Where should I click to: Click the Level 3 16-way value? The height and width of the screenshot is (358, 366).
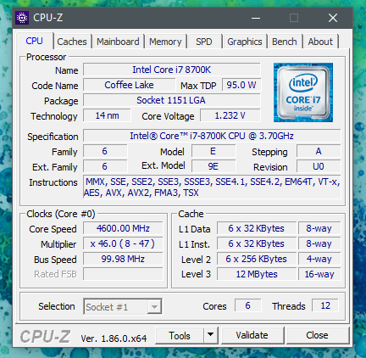pyautogui.click(x=319, y=274)
